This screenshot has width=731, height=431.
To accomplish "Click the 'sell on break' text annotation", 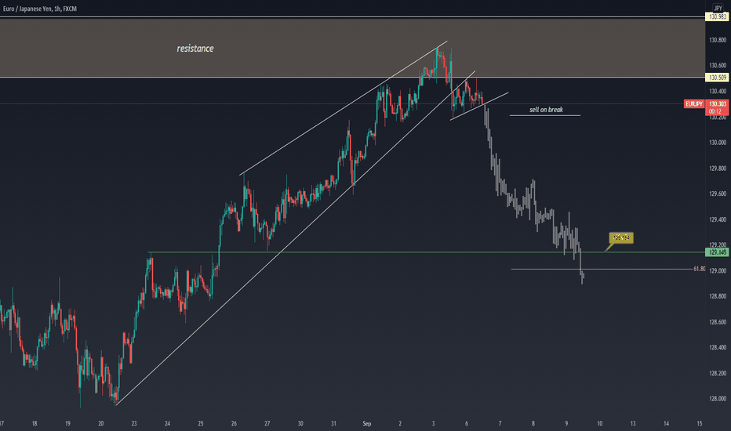I will [x=546, y=110].
